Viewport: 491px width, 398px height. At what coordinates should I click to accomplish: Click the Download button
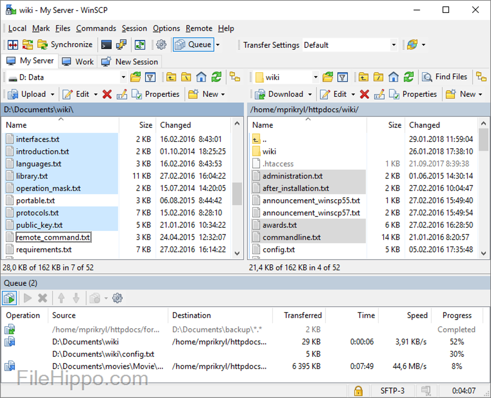[x=279, y=94]
